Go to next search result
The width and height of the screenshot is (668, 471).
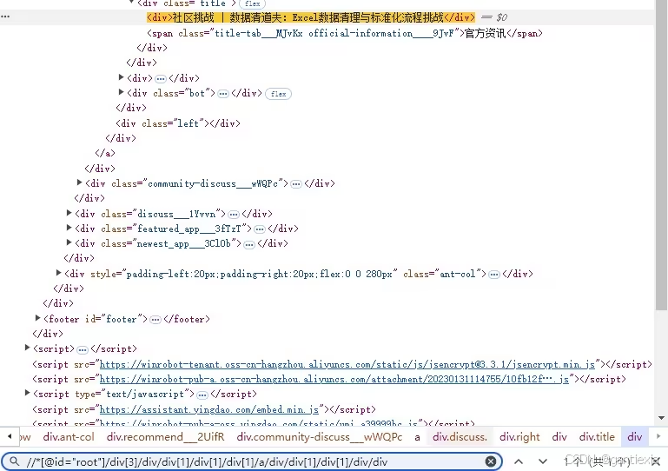pos(542,461)
